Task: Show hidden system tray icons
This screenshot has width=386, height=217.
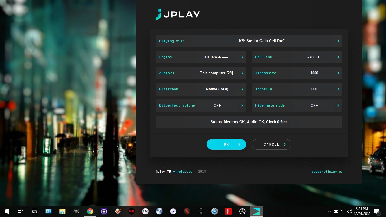Action: (x=329, y=211)
